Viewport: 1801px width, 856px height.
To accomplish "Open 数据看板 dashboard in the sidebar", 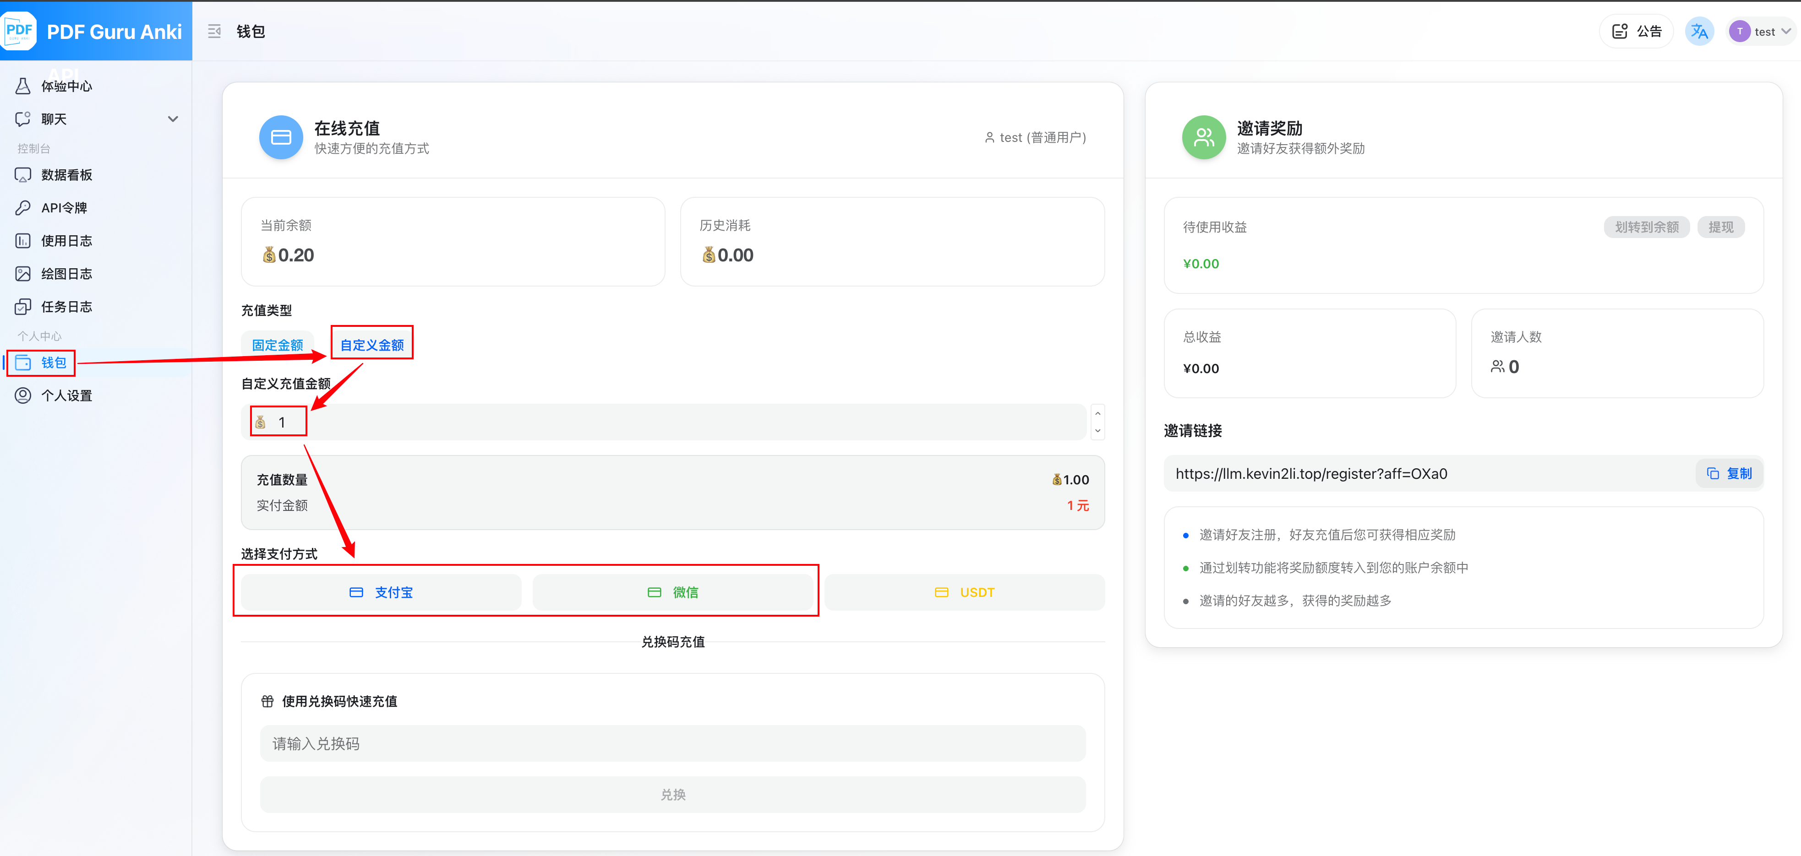I will tap(66, 175).
